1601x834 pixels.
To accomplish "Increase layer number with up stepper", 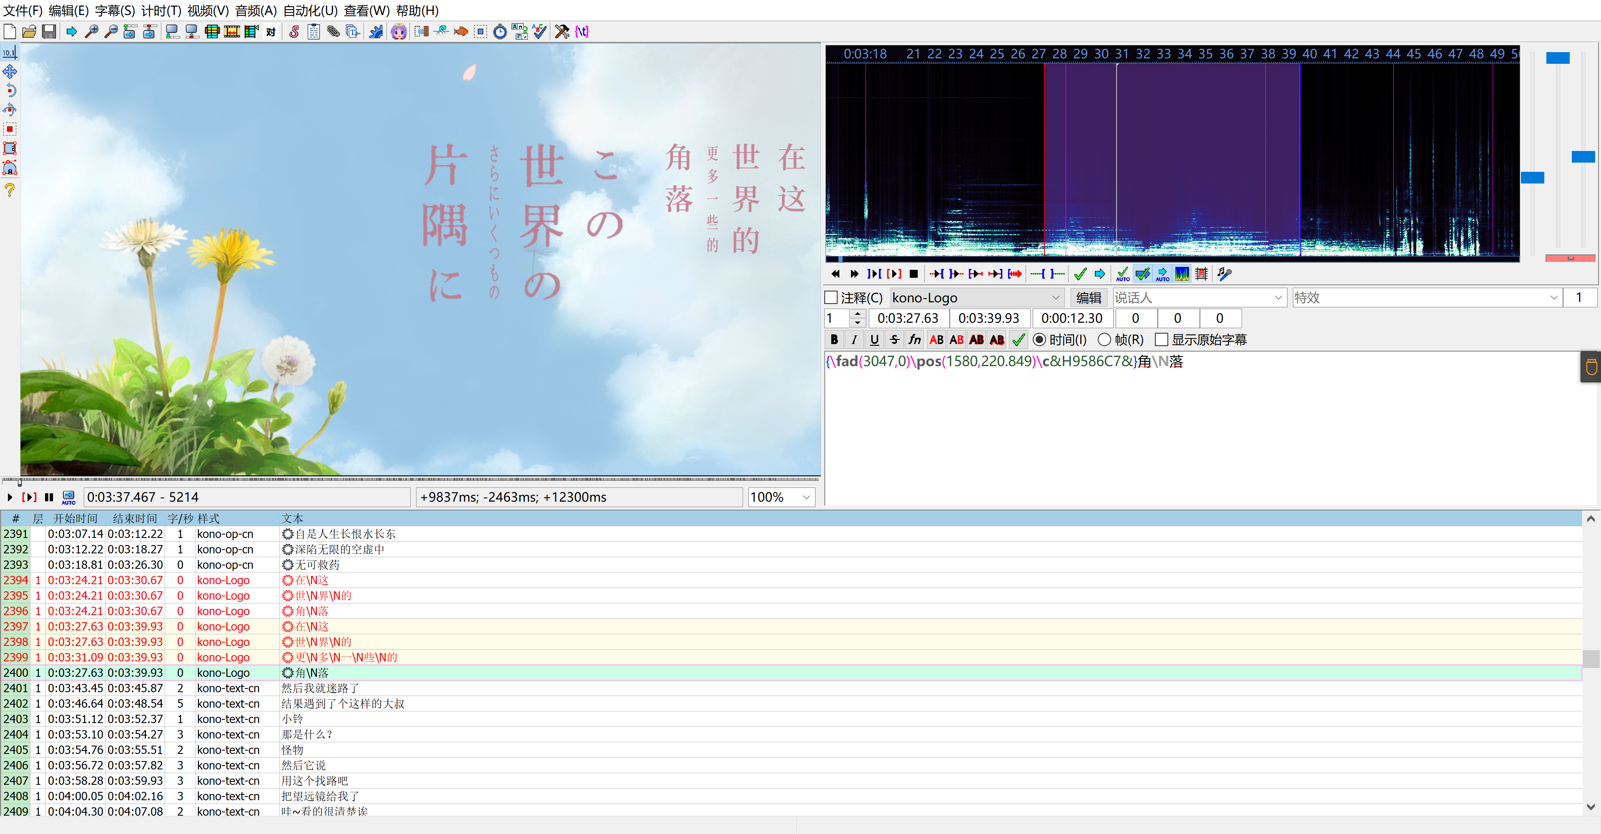I will [x=858, y=314].
